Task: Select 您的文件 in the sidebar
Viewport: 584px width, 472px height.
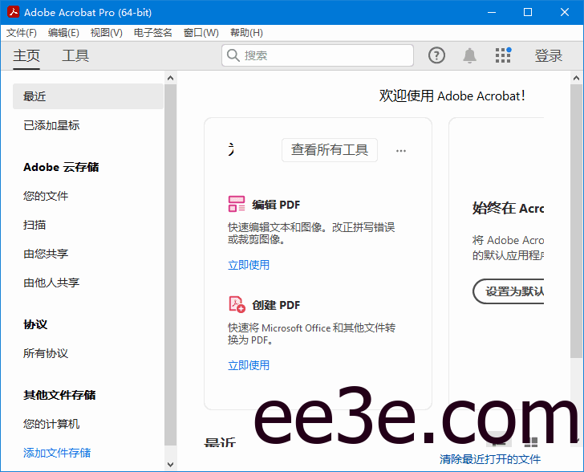Action: [x=46, y=196]
